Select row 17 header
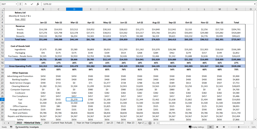Viewport: 257px width, 129px height. click(2, 66)
